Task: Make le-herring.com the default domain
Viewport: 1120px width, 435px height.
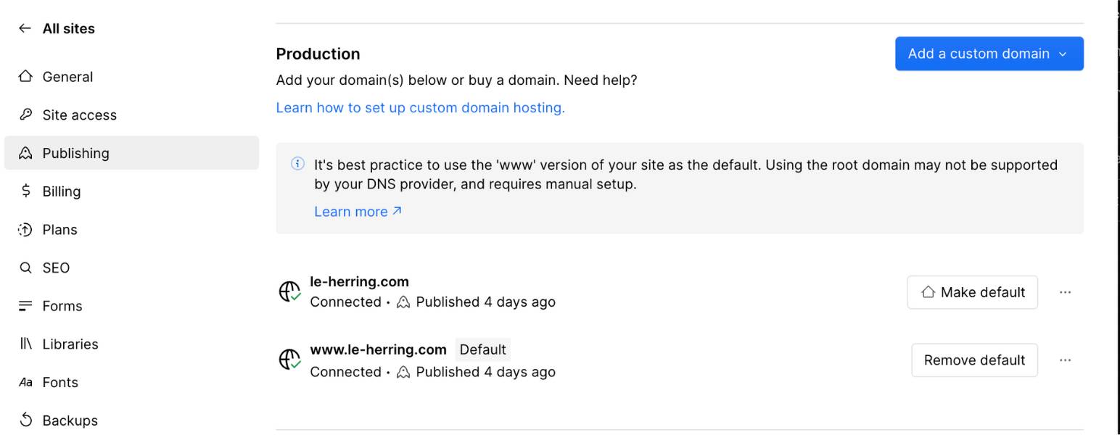Action: pyautogui.click(x=972, y=292)
